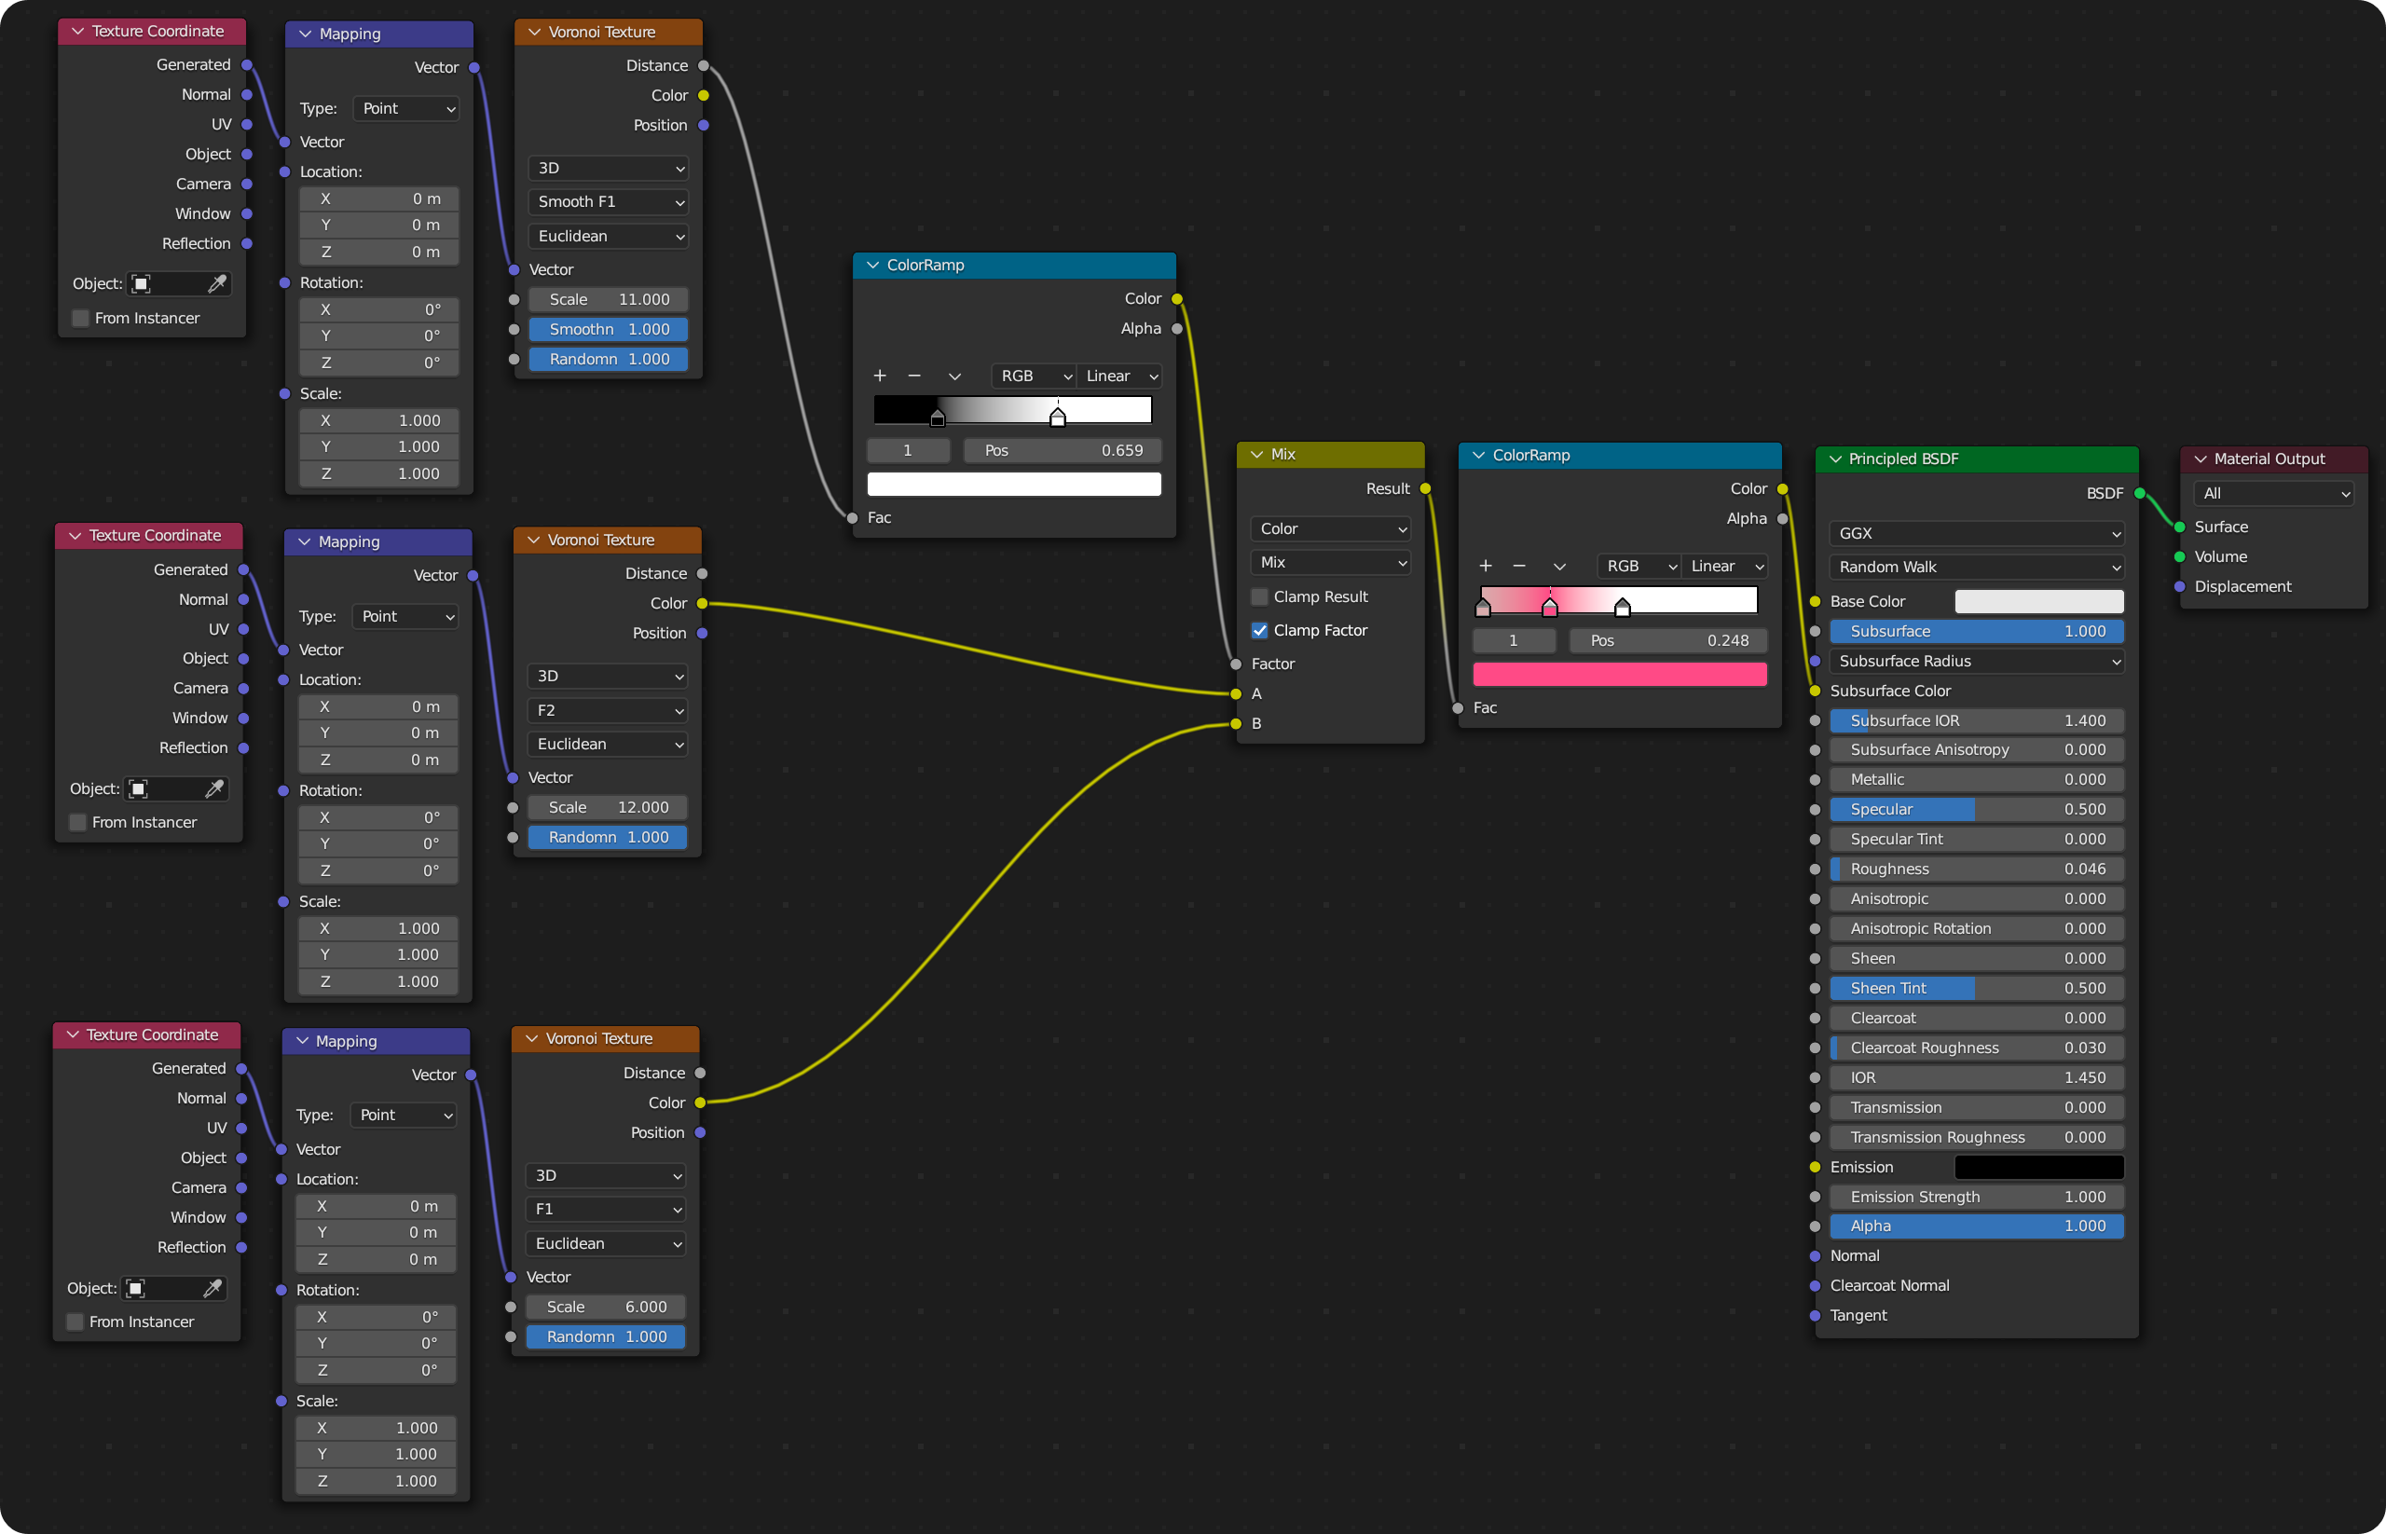Add a color stop in the first ColorRamp

(x=880, y=376)
